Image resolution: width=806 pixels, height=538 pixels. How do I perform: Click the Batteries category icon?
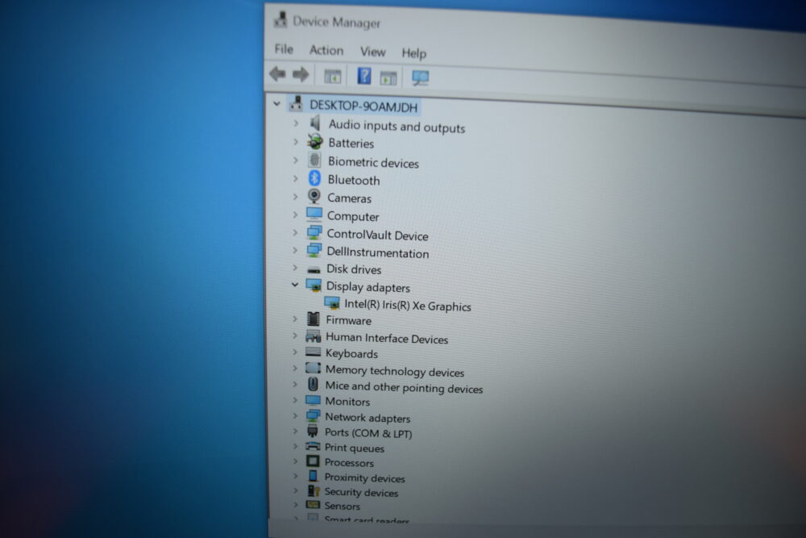tap(315, 141)
